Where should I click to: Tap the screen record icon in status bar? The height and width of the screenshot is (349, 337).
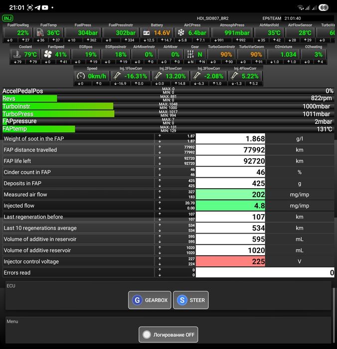coord(30,8)
